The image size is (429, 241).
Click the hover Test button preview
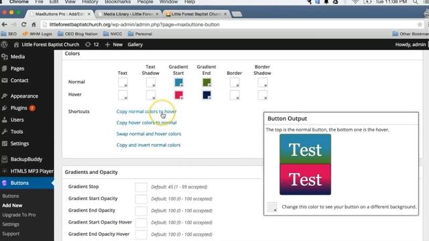(305, 179)
